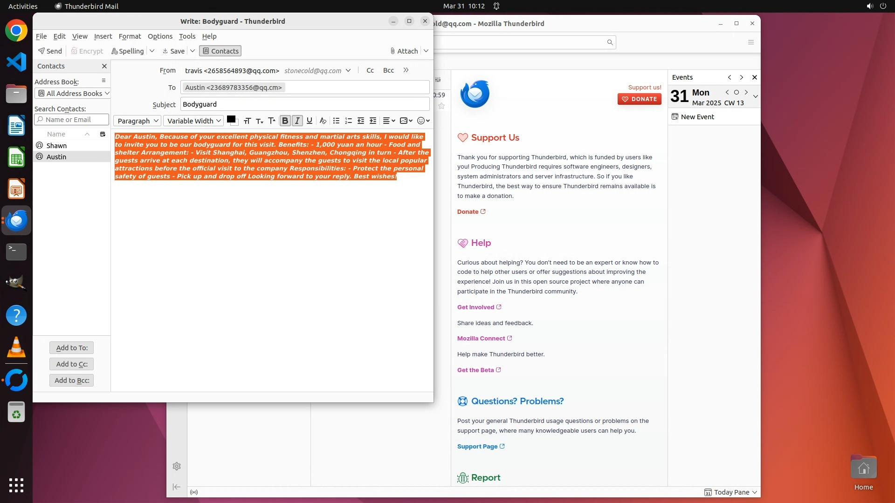
Task: Expand the All Address Books dropdown
Action: click(x=72, y=93)
